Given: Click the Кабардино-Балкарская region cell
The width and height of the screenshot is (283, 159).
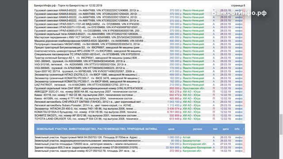Looking at the screenshot, I should [x=197, y=148].
